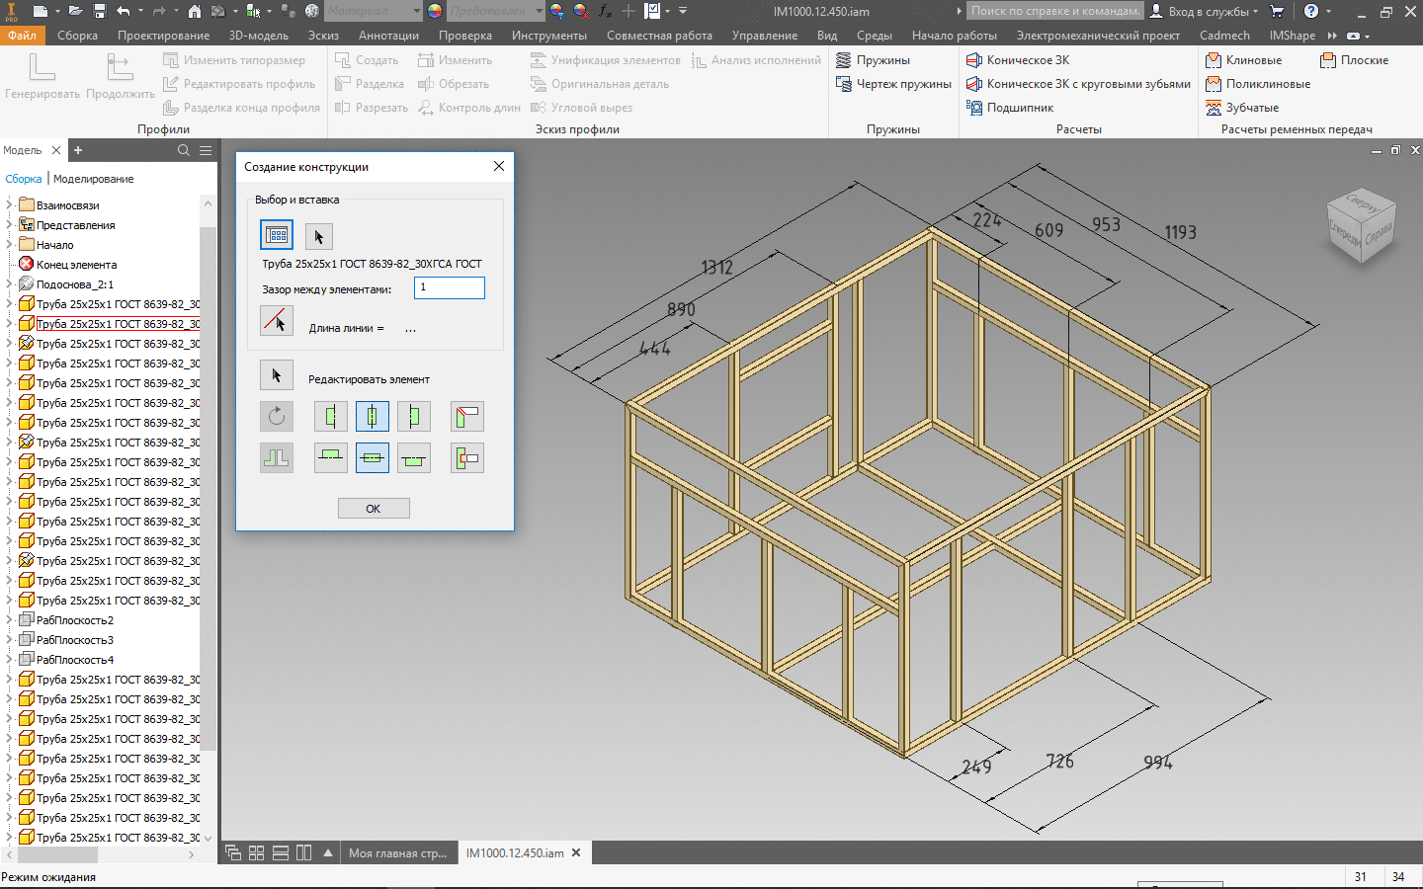This screenshot has height=889, width=1423.
Task: Toggle vertical center alignment option
Action: tap(373, 458)
